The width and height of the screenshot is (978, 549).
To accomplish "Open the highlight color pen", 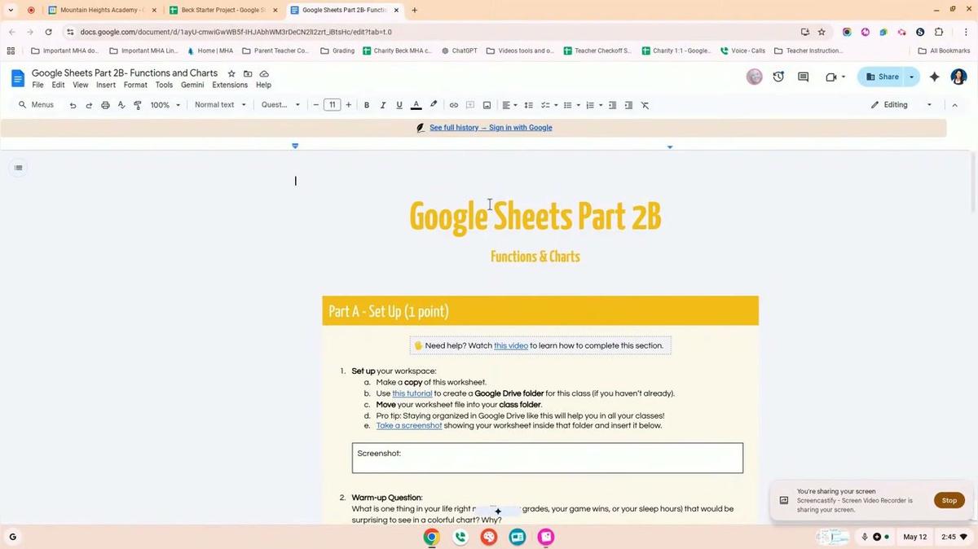I will [x=434, y=105].
